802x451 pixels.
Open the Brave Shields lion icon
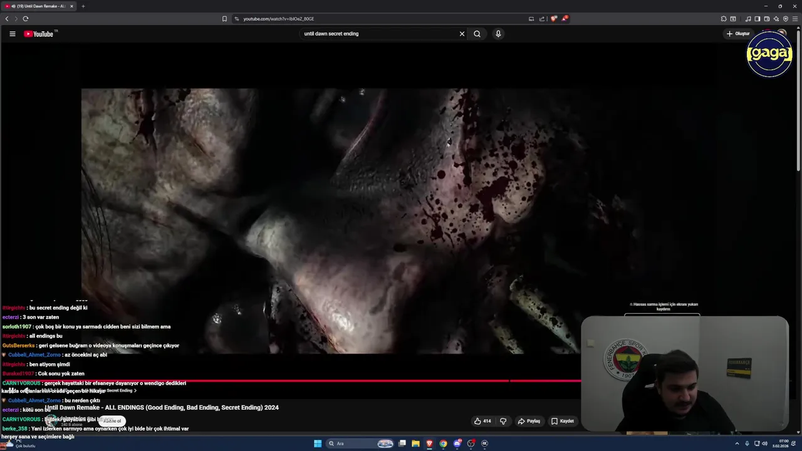554,19
